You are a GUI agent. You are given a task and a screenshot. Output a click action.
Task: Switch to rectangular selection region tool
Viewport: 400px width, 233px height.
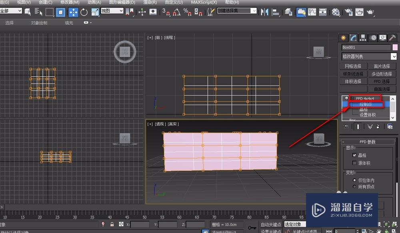click(x=50, y=12)
